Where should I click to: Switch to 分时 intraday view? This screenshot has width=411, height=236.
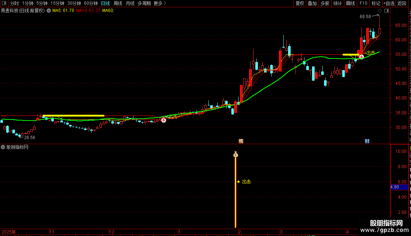(15, 3)
